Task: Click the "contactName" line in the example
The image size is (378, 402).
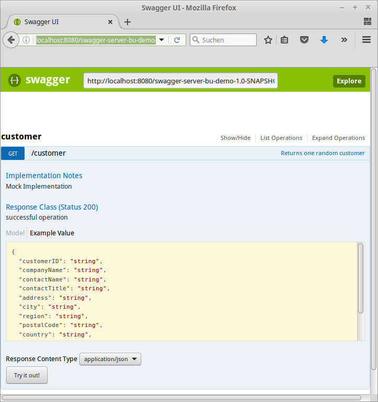Action: coord(63,279)
